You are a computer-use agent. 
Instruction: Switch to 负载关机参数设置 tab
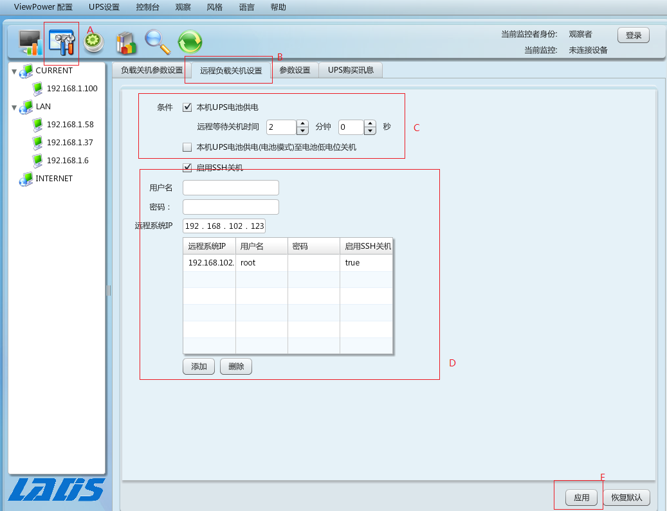coord(152,70)
